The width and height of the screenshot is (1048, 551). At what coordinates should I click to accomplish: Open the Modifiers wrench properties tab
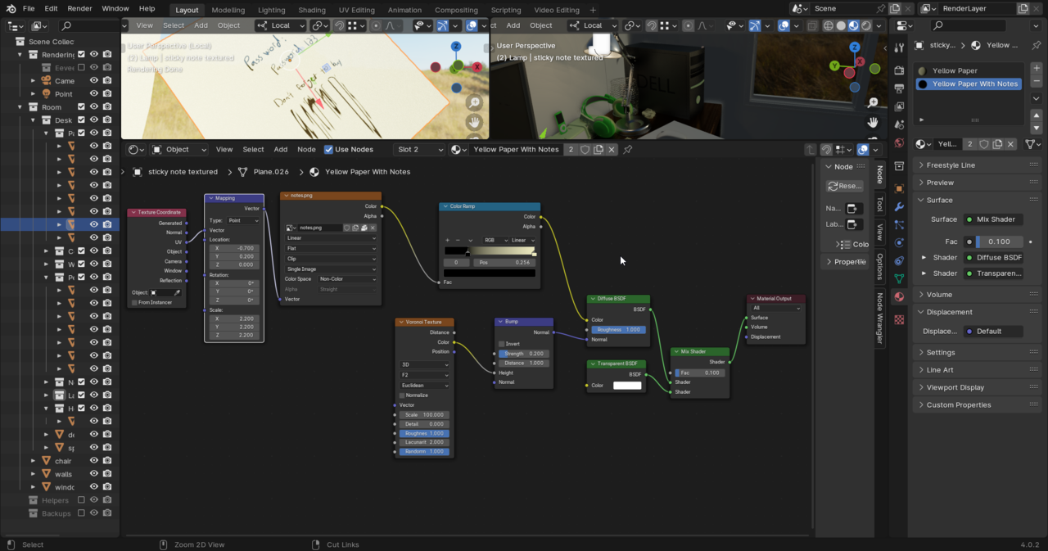coord(899,206)
